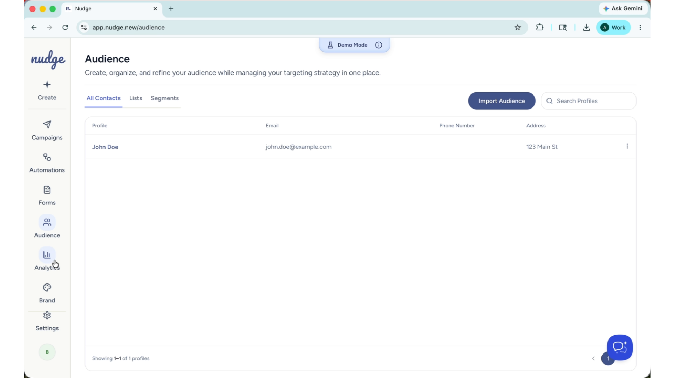This screenshot has height=378, width=673.
Task: Open John Doe row actions menu
Action: (x=627, y=146)
